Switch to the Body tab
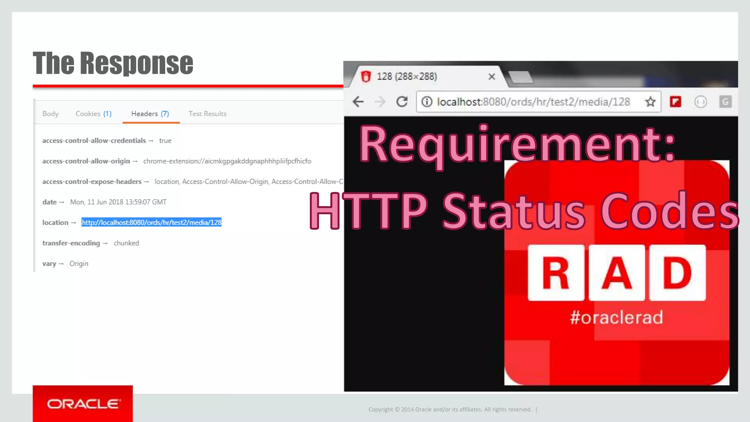Image resolution: width=750 pixels, height=422 pixels. (51, 114)
